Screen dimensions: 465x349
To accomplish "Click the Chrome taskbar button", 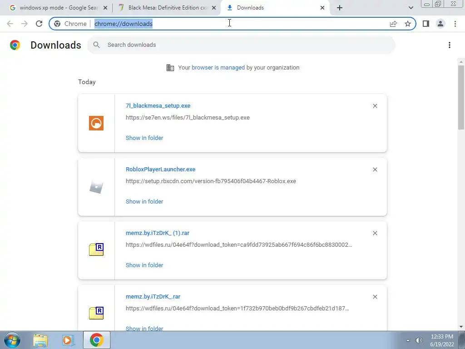I will tap(96, 340).
